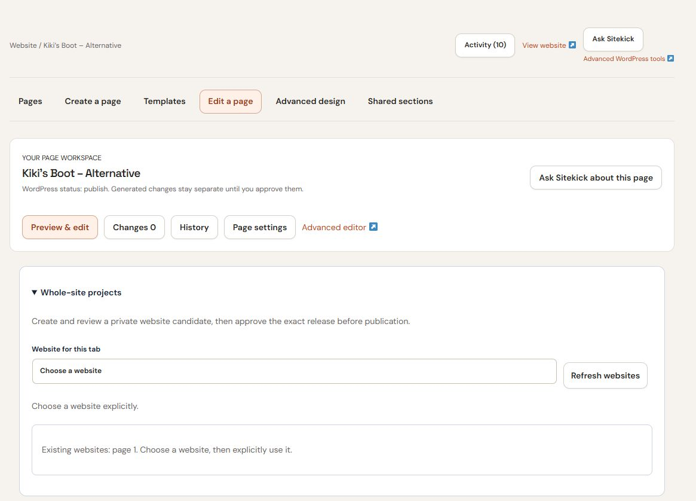696x501 pixels.
Task: Click the 'Website for this tab' label
Action: pyautogui.click(x=66, y=349)
